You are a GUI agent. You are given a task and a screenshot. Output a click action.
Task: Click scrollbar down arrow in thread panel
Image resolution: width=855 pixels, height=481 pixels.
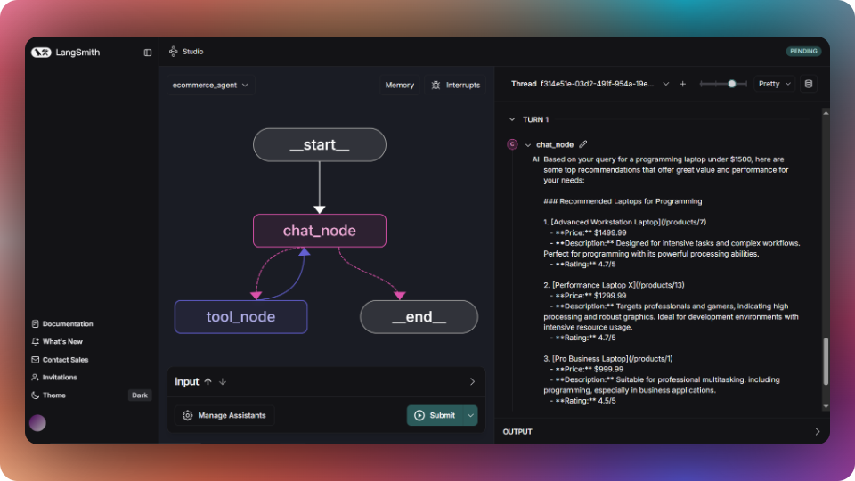(826, 406)
